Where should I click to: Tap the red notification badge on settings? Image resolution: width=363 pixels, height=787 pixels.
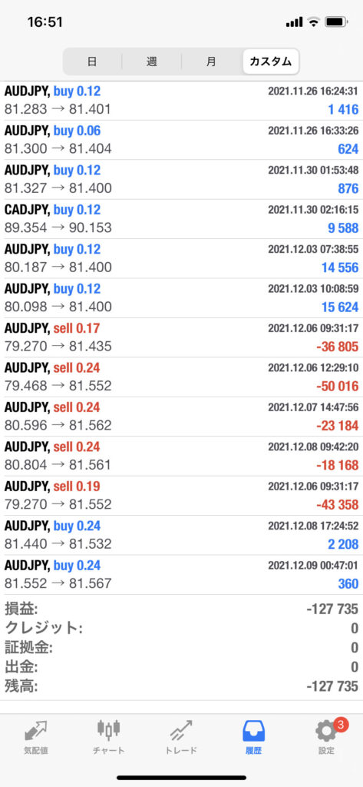pos(341,724)
